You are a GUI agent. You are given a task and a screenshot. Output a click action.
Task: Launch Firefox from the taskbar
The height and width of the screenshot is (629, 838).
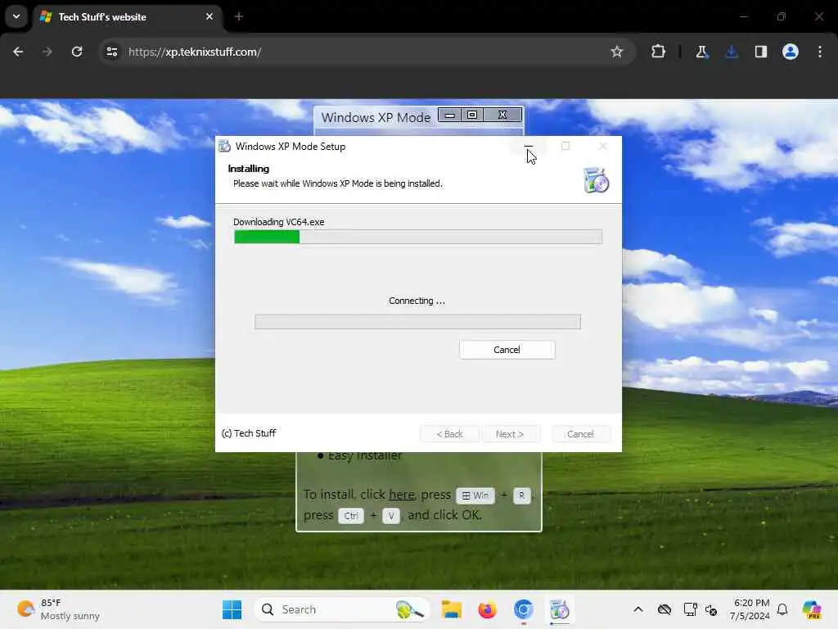point(487,609)
